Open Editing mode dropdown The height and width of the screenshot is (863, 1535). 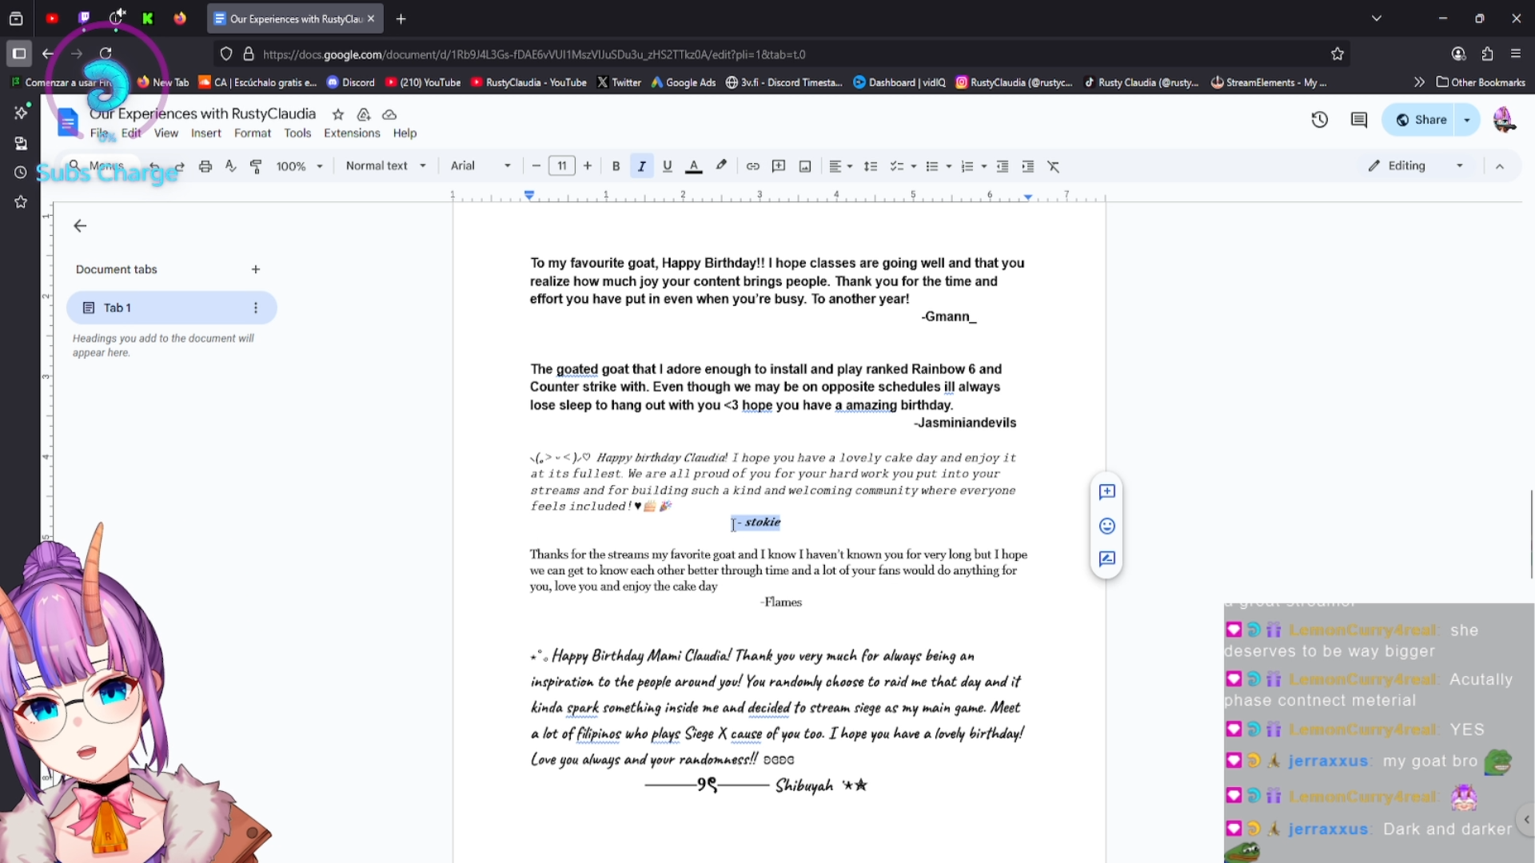[1415, 166]
